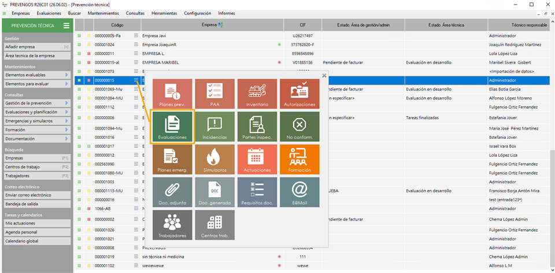Open the PAA checklist tile
Screen dimensions: 555x273
click(215, 94)
